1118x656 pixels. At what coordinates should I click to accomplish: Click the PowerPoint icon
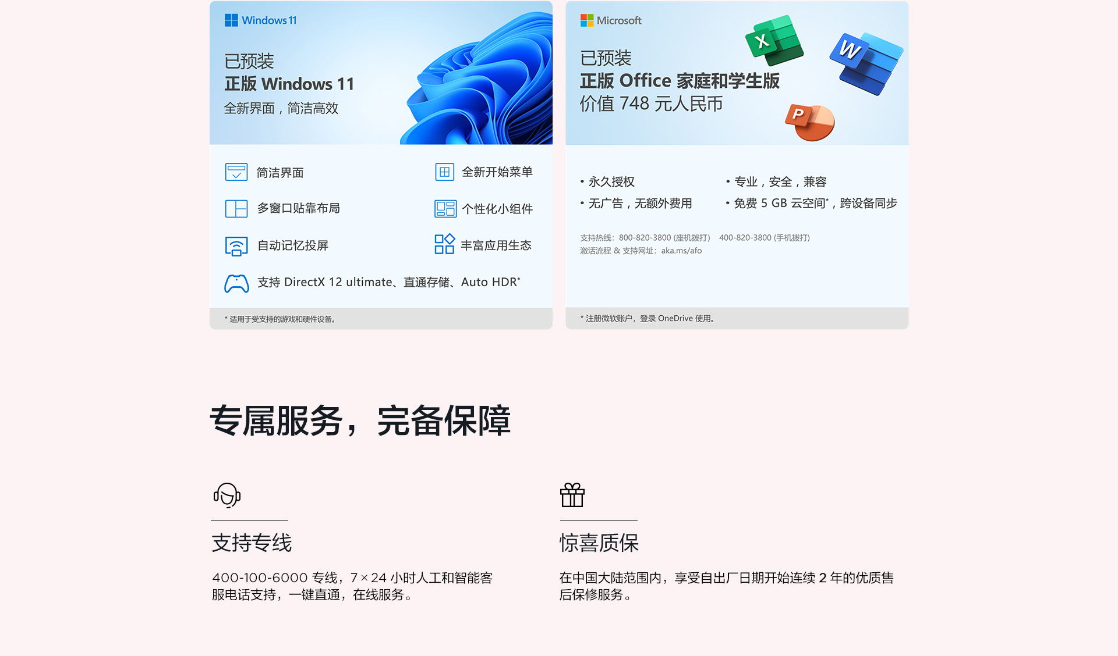[x=810, y=122]
